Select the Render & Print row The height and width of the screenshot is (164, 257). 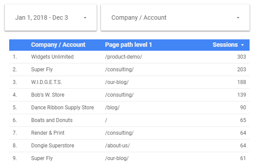click(129, 133)
